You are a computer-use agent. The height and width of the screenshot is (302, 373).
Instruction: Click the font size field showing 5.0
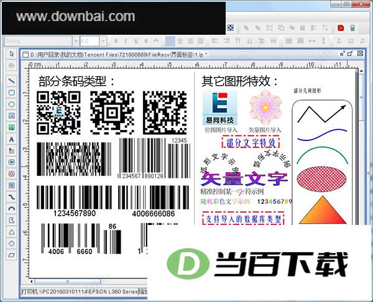[90, 41]
